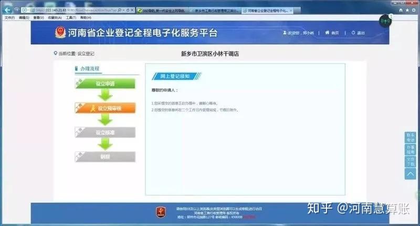Click the 文件下载 side button
The image size is (420, 226).
[410, 162]
